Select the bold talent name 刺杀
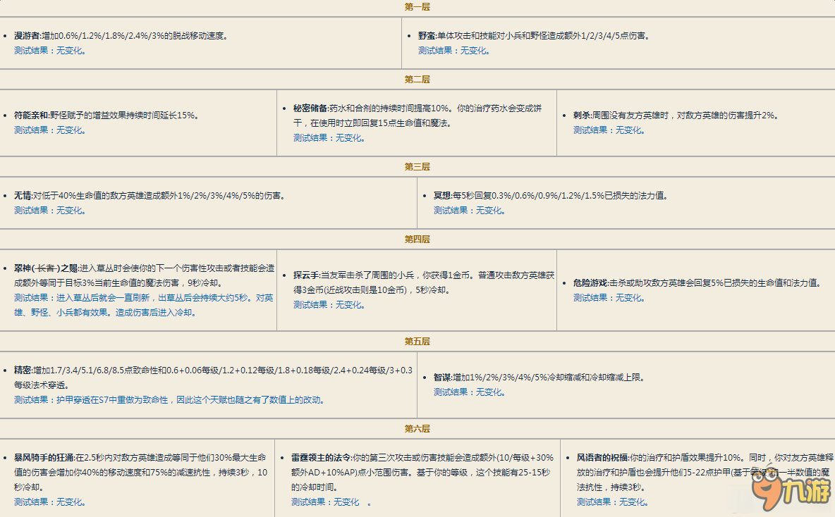 582,115
